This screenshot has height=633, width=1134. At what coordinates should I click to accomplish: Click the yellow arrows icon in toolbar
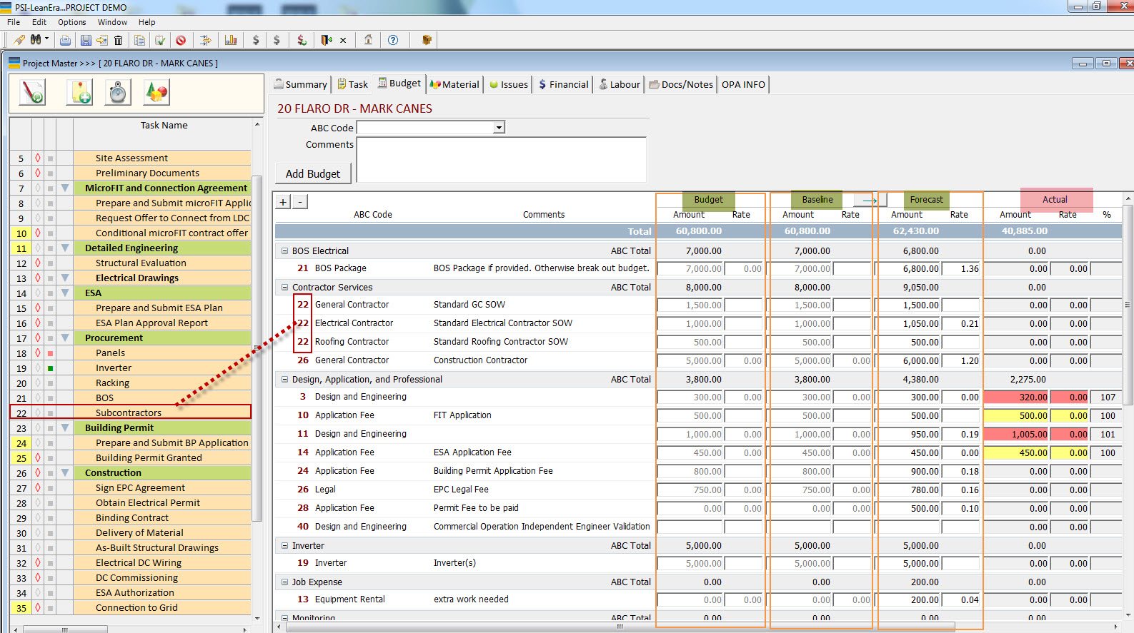(205, 40)
